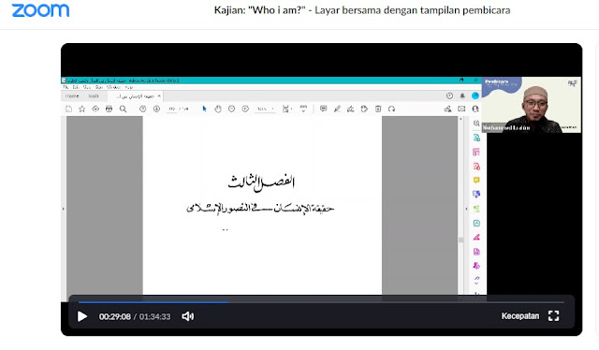Play the Zoom recording
This screenshot has height=350, width=599.
(x=82, y=316)
